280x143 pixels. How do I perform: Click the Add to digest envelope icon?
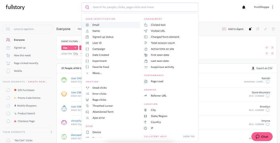pyautogui.click(x=224, y=29)
